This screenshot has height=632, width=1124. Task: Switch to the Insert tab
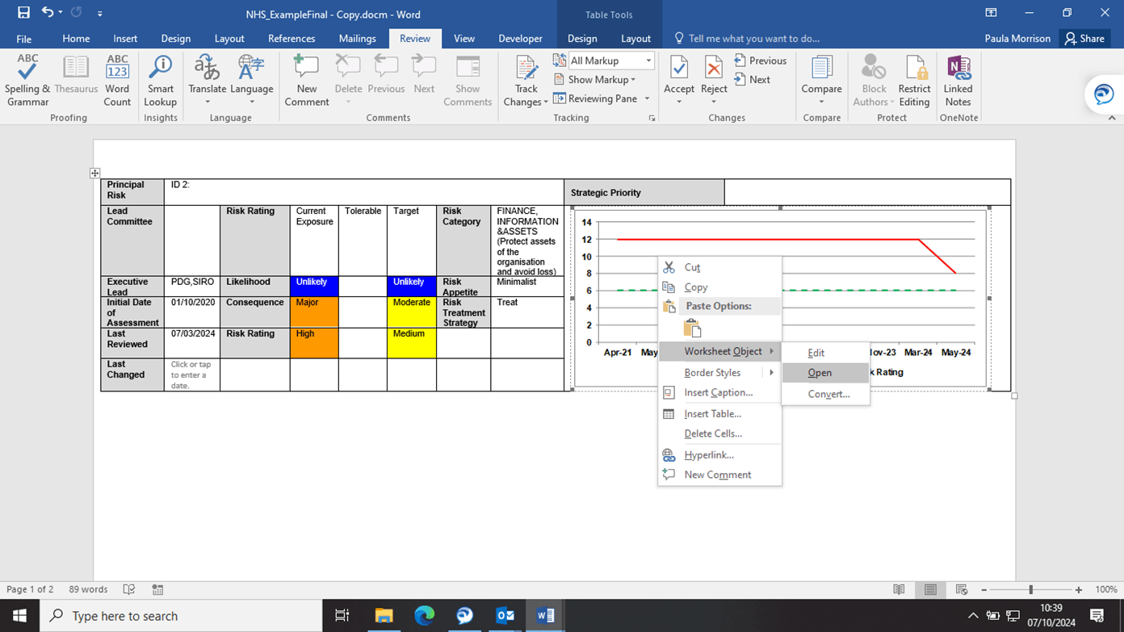tap(125, 38)
